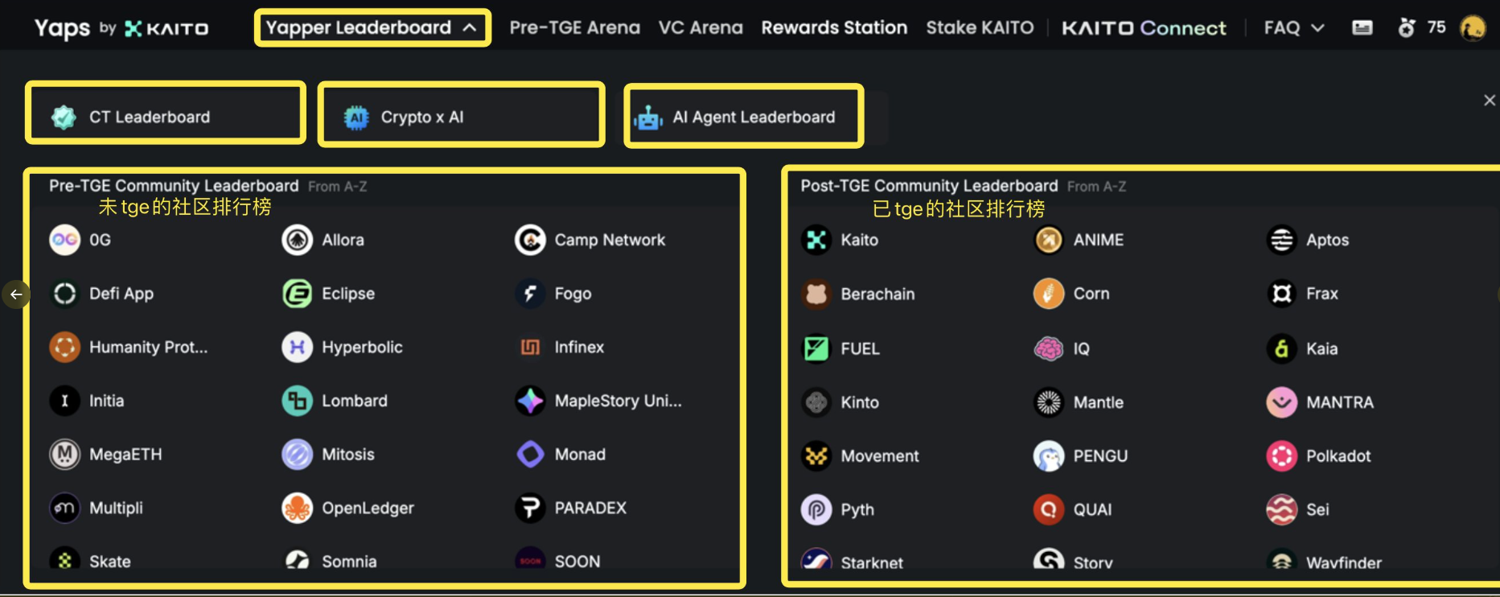Click the MegaETH project icon

(x=65, y=455)
